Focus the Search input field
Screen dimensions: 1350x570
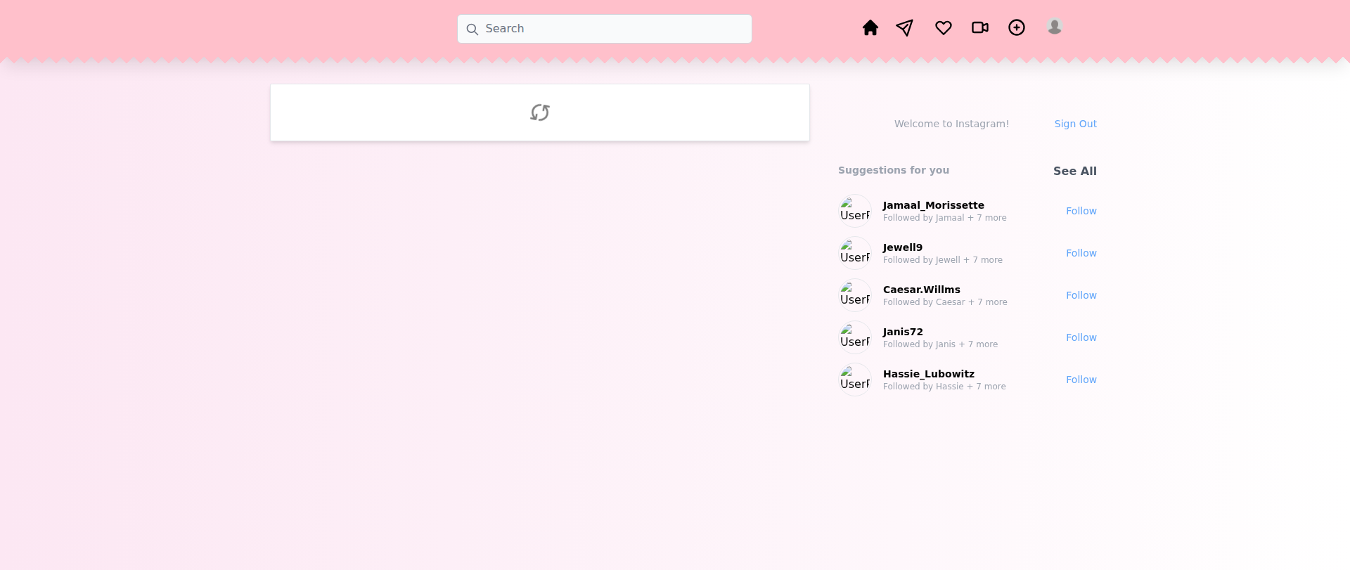coord(612,29)
